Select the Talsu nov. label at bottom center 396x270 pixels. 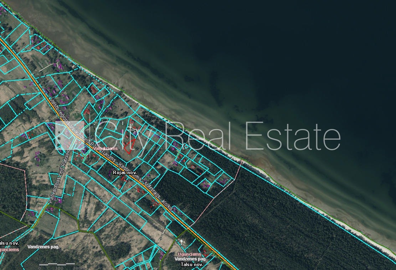click(x=192, y=265)
